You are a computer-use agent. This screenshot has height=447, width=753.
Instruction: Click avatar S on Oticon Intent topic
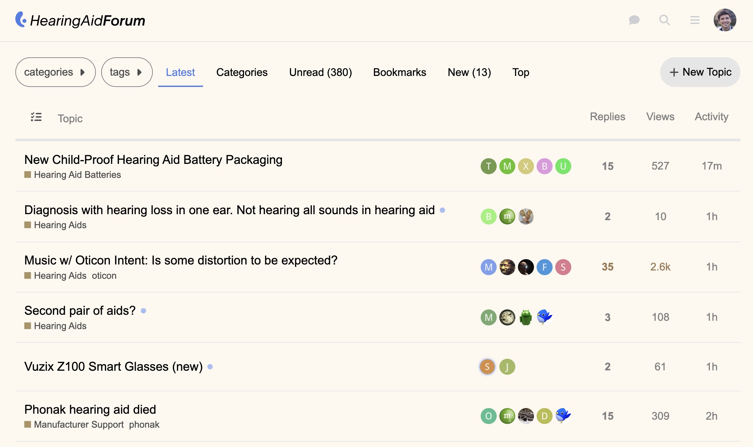[563, 267]
